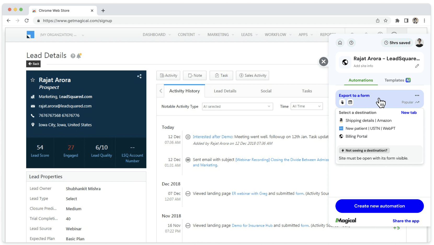Image resolution: width=434 pixels, height=245 pixels.
Task: Click the email activity icon for webinar recording entry
Action: [188, 160]
